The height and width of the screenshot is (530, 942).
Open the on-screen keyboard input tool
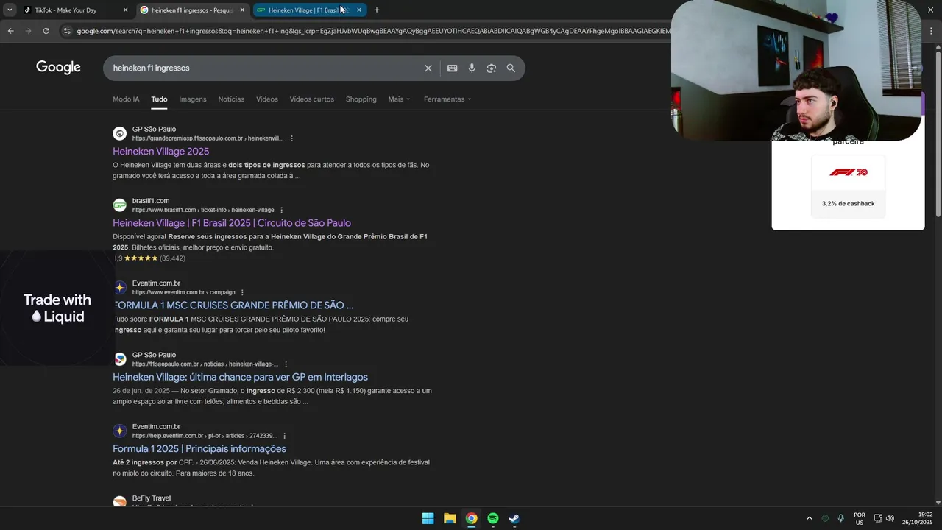pyautogui.click(x=453, y=68)
